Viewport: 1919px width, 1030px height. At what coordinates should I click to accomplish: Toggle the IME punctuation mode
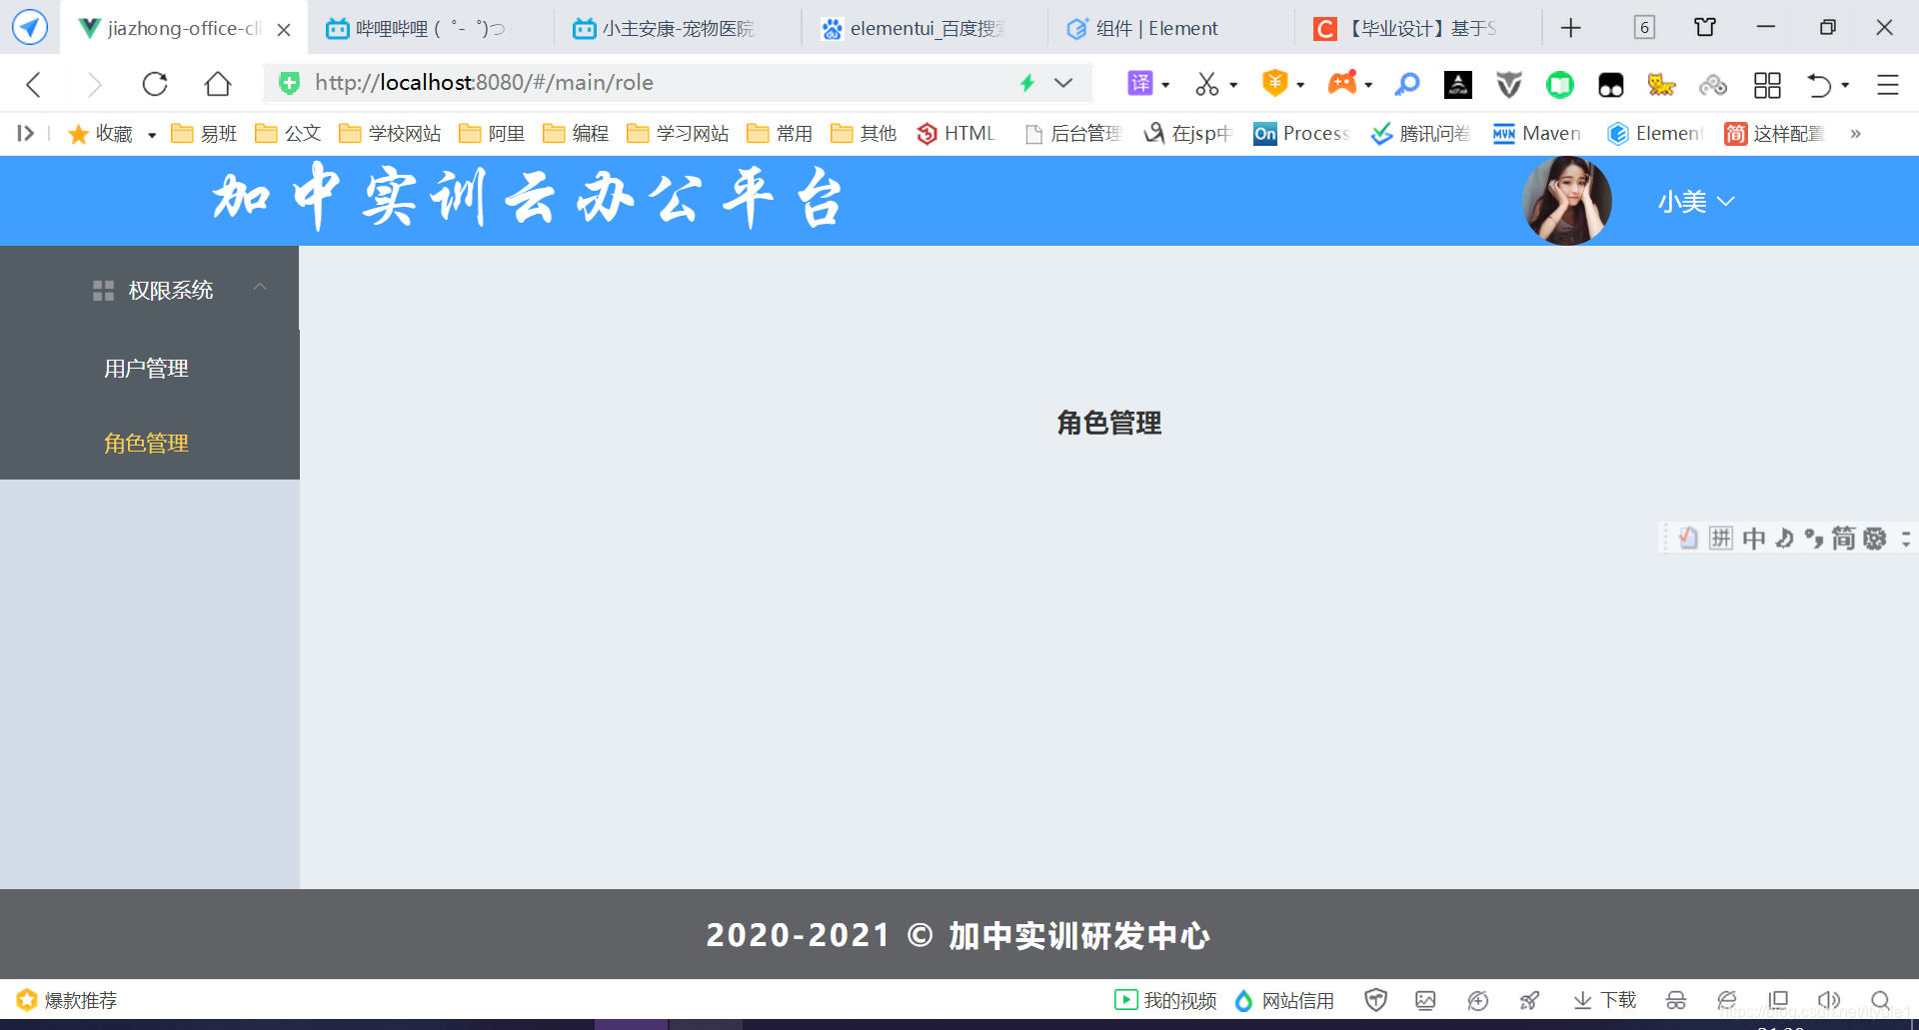1813,538
